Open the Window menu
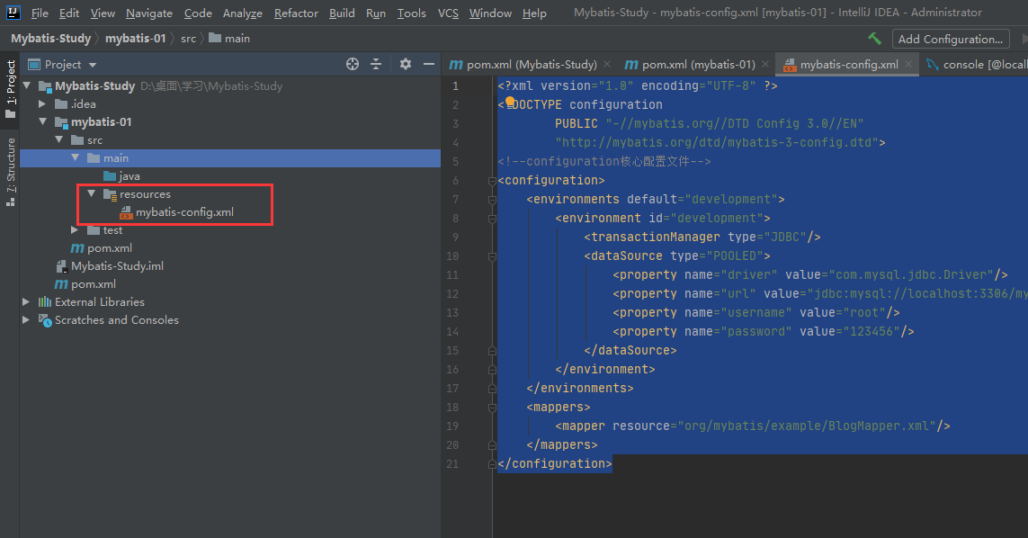Viewport: 1028px width, 538px height. [490, 13]
